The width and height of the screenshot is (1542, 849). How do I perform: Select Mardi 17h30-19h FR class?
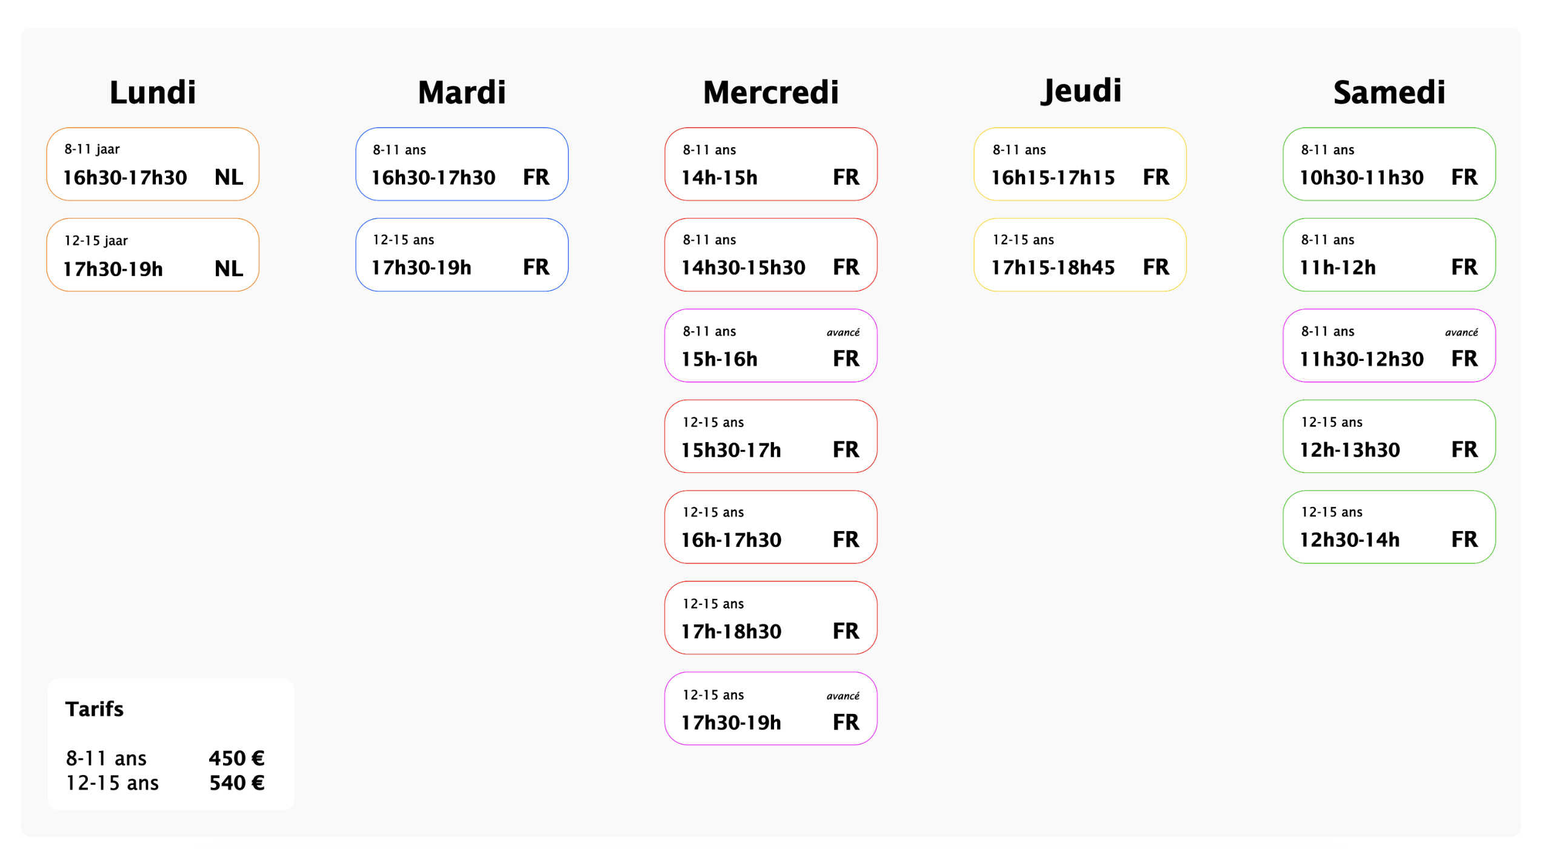click(x=462, y=255)
